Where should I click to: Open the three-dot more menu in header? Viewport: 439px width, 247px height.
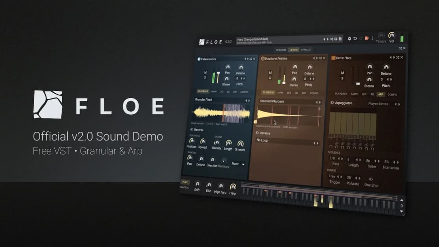pyautogui.click(x=372, y=38)
